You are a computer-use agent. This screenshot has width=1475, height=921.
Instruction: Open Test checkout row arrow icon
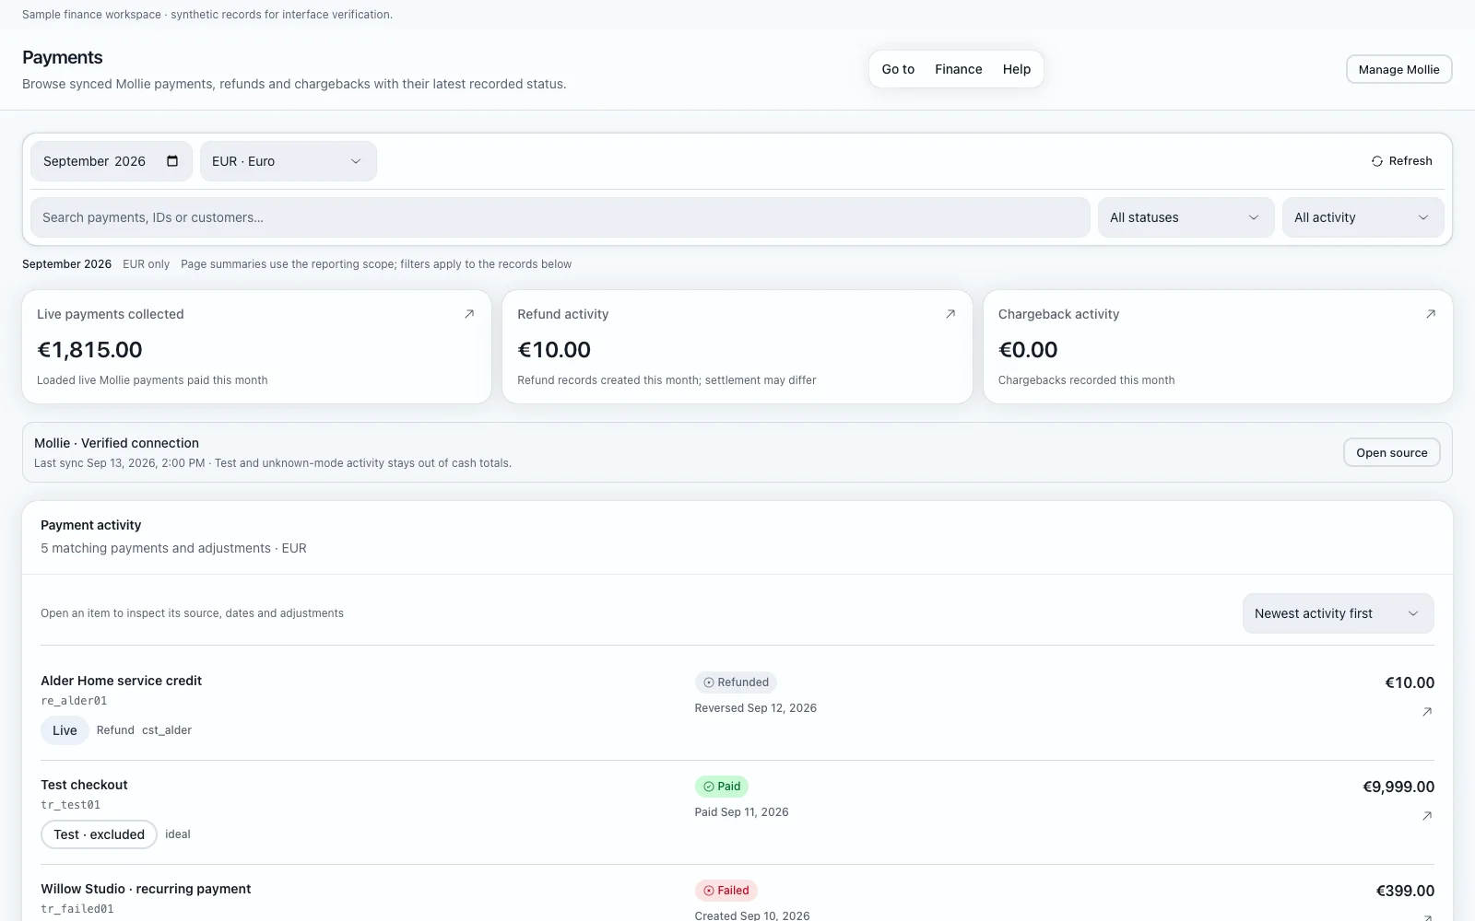pos(1427,816)
